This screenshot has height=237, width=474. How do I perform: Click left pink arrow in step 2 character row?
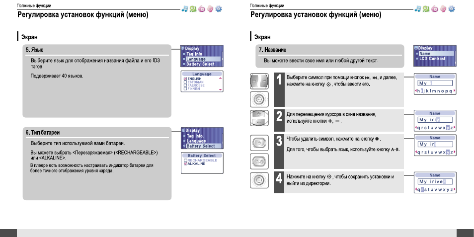[x=416, y=128]
